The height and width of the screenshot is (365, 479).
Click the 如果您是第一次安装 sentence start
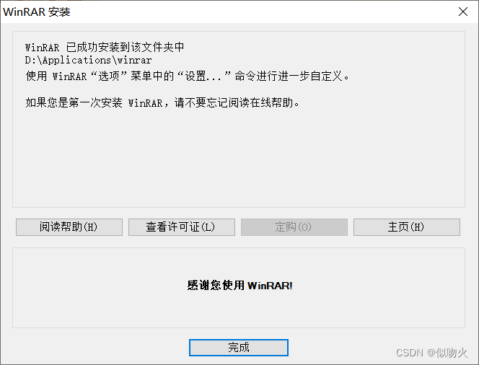click(x=74, y=102)
